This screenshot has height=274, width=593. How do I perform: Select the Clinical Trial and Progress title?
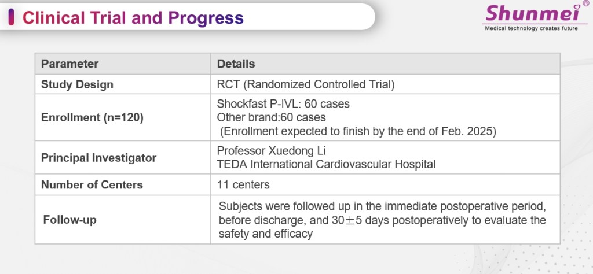pyautogui.click(x=133, y=18)
